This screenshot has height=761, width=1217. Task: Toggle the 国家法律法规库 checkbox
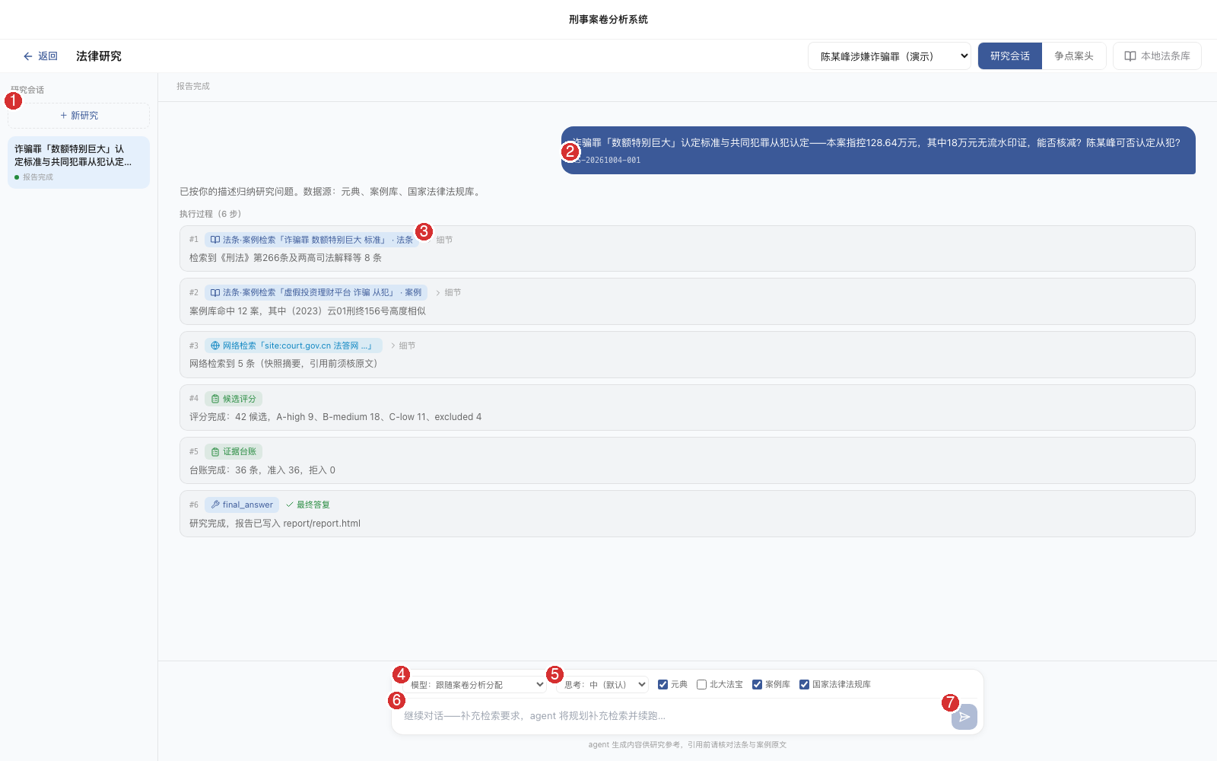[x=804, y=685]
